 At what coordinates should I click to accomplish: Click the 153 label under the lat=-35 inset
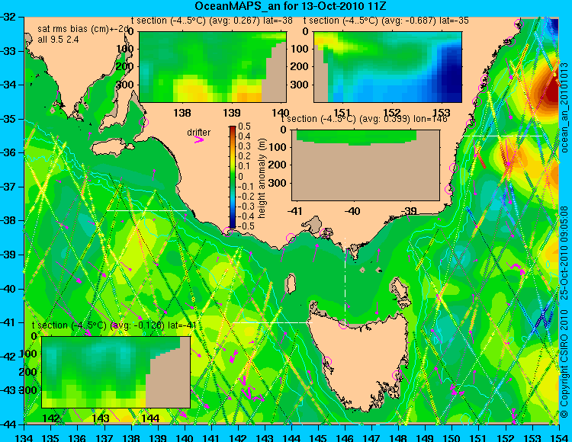pyautogui.click(x=442, y=113)
